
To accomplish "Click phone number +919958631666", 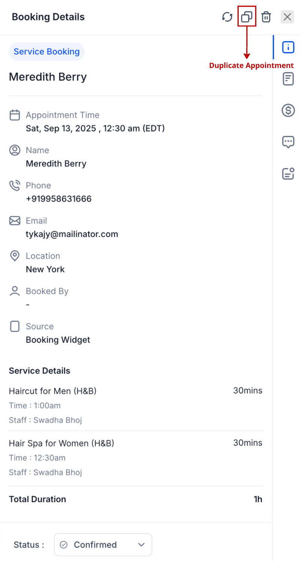I will coord(59,199).
